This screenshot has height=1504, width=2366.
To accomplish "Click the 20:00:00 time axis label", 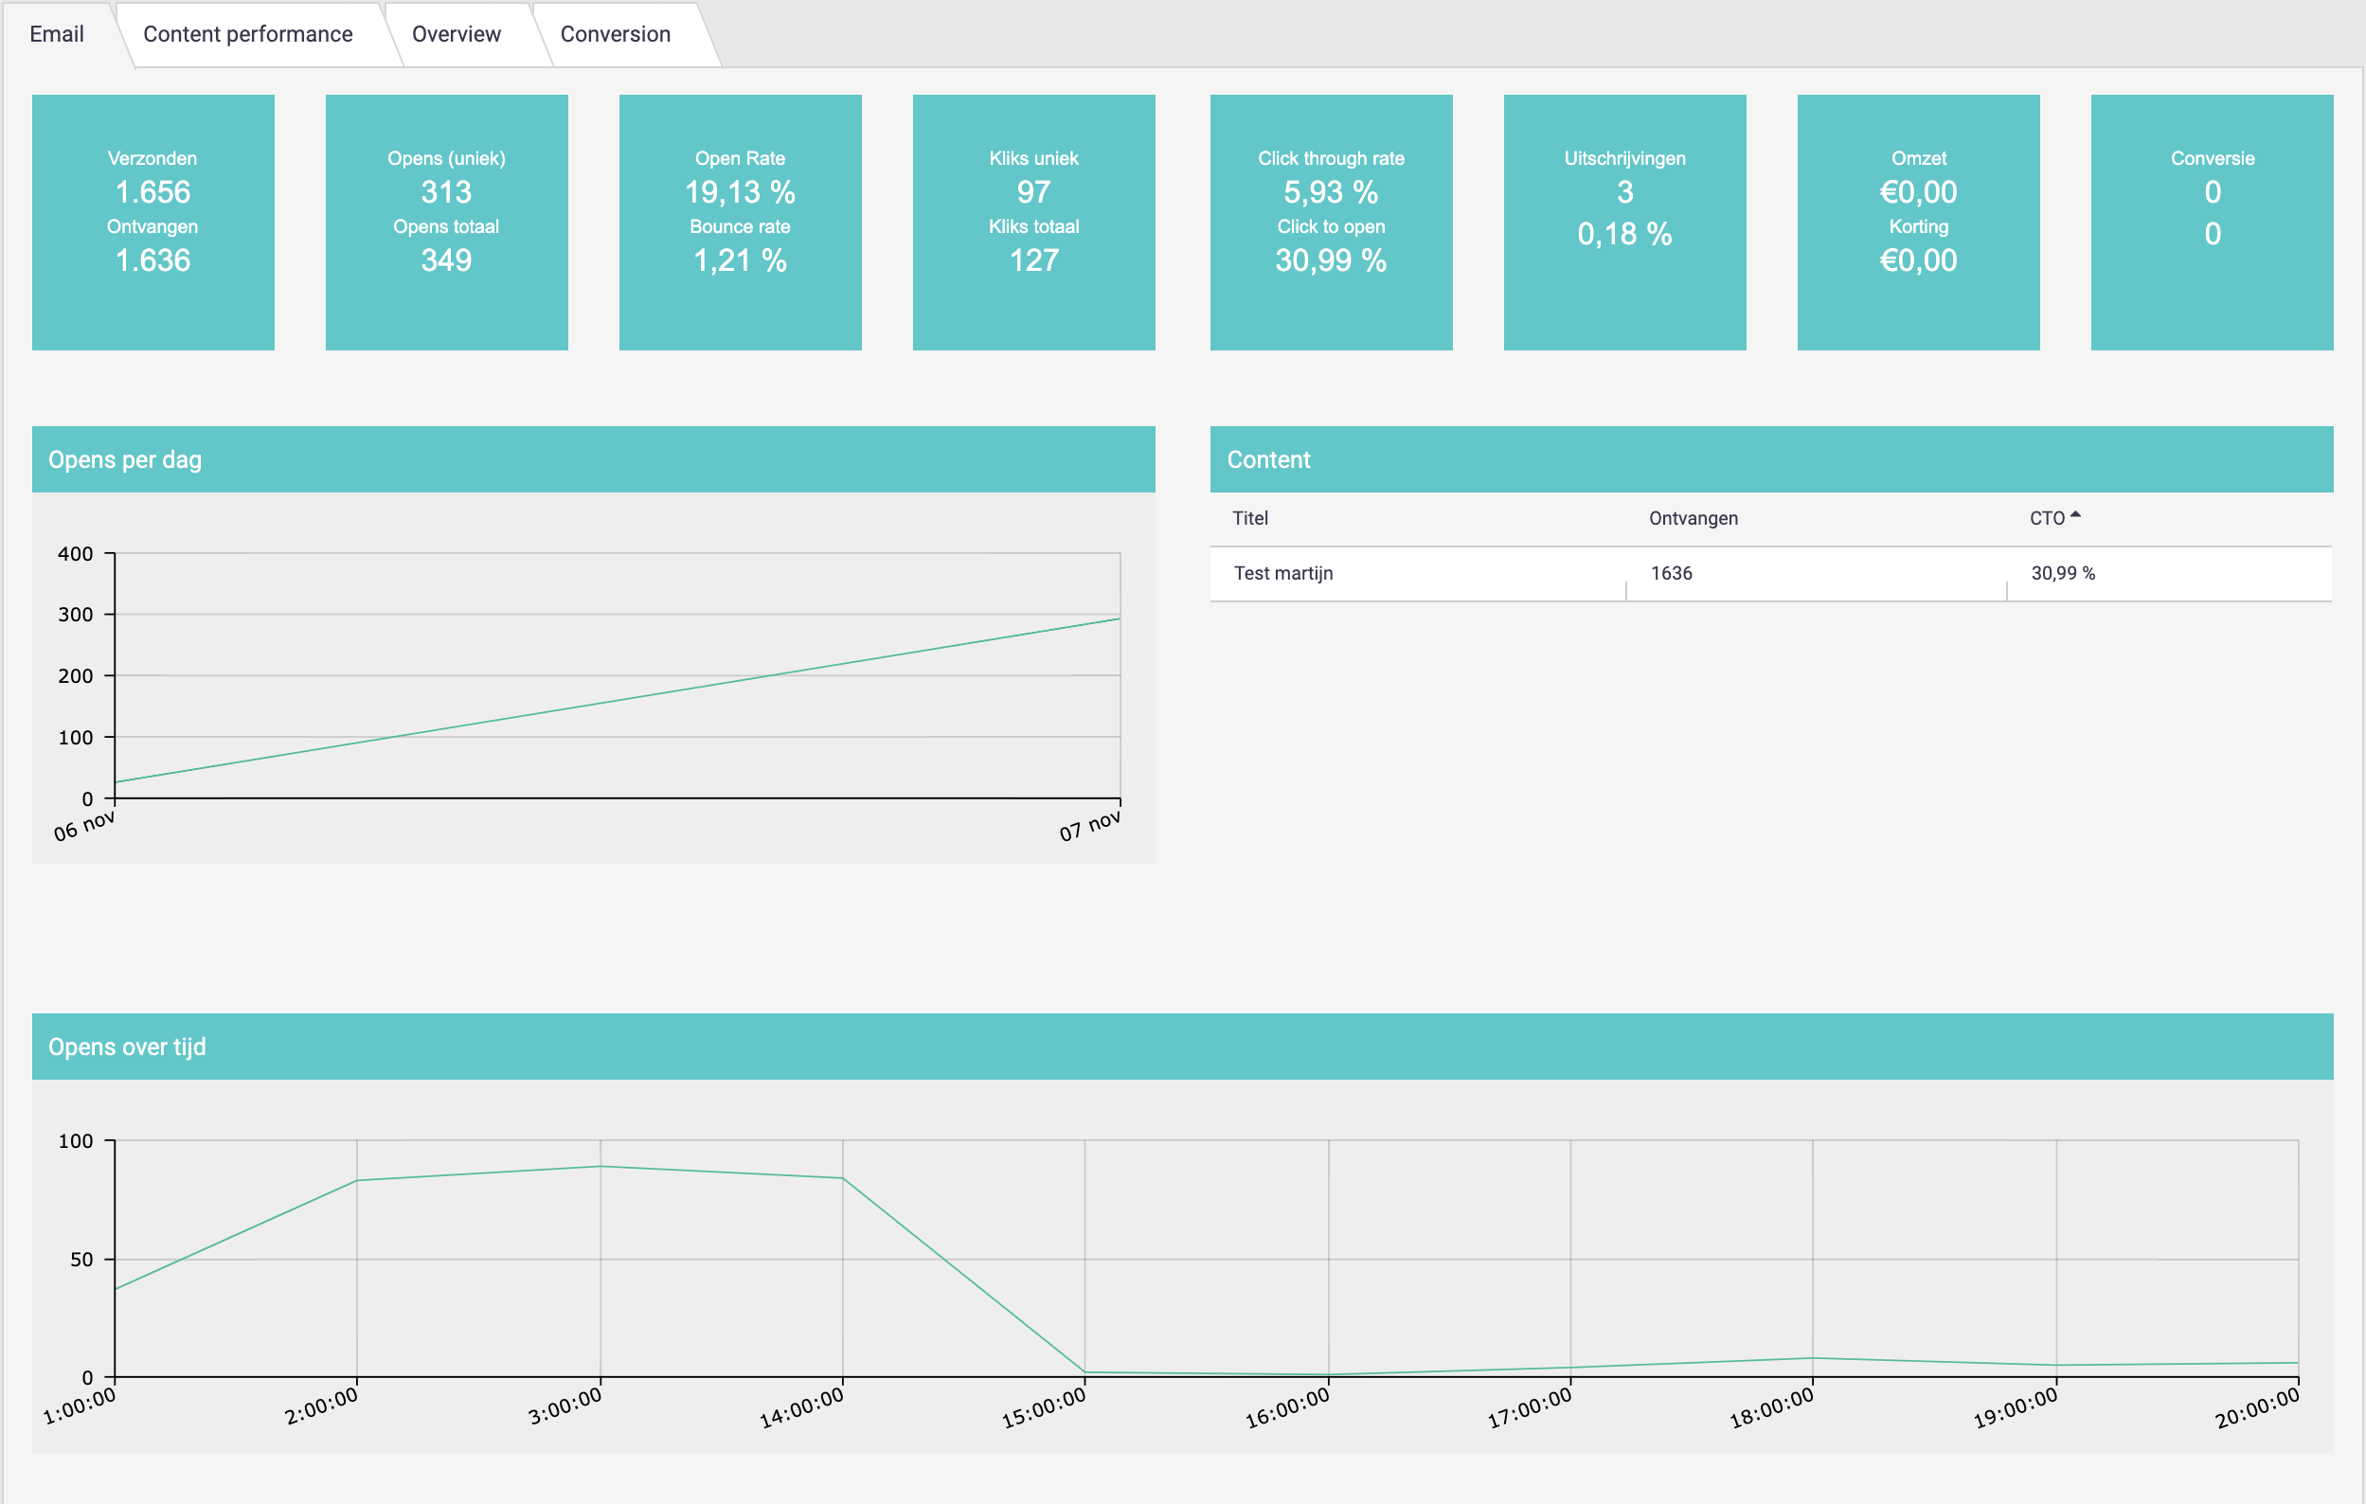I will tap(2258, 1407).
